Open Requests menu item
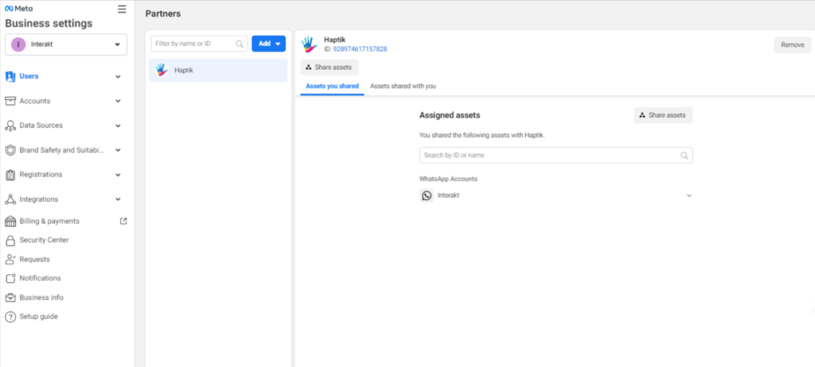The image size is (815, 367). (35, 259)
